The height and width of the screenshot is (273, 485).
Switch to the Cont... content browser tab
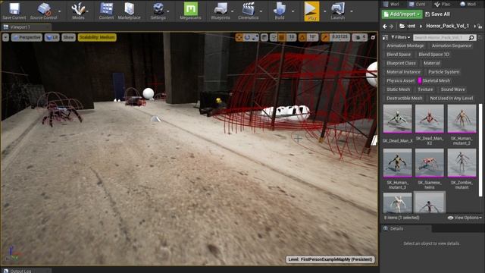(x=417, y=4)
